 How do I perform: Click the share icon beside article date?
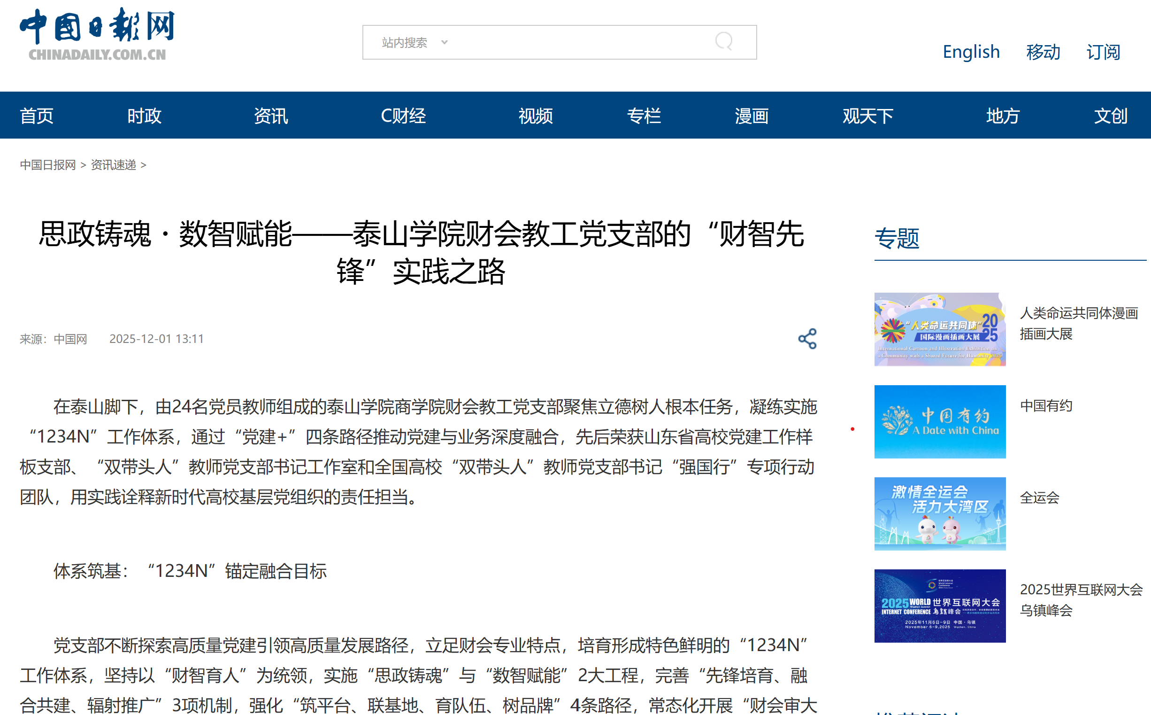(807, 339)
